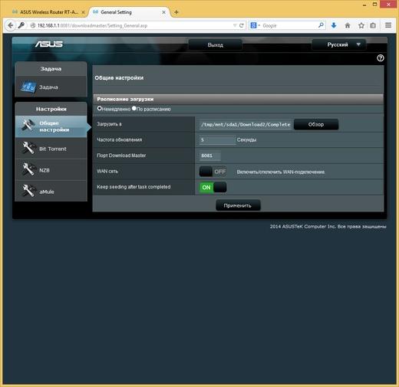This screenshot has height=387, width=399.
Task: Open aMule settings page
Action: click(51, 192)
